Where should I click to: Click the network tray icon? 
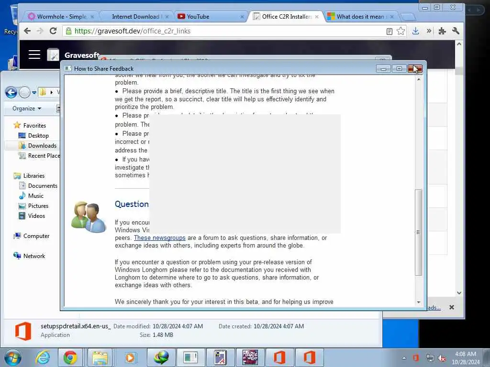click(x=430, y=358)
